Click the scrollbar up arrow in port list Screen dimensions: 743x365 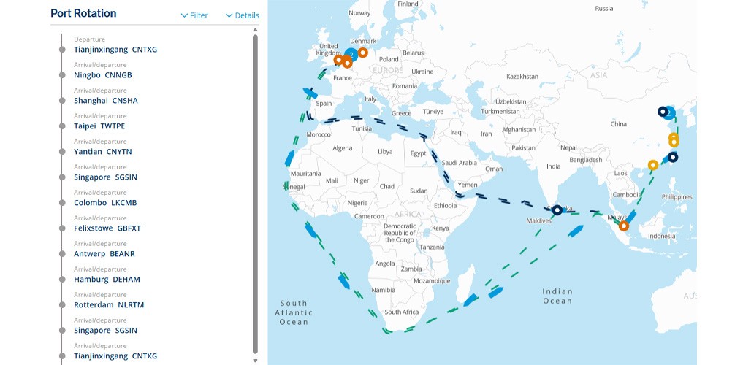click(255, 29)
